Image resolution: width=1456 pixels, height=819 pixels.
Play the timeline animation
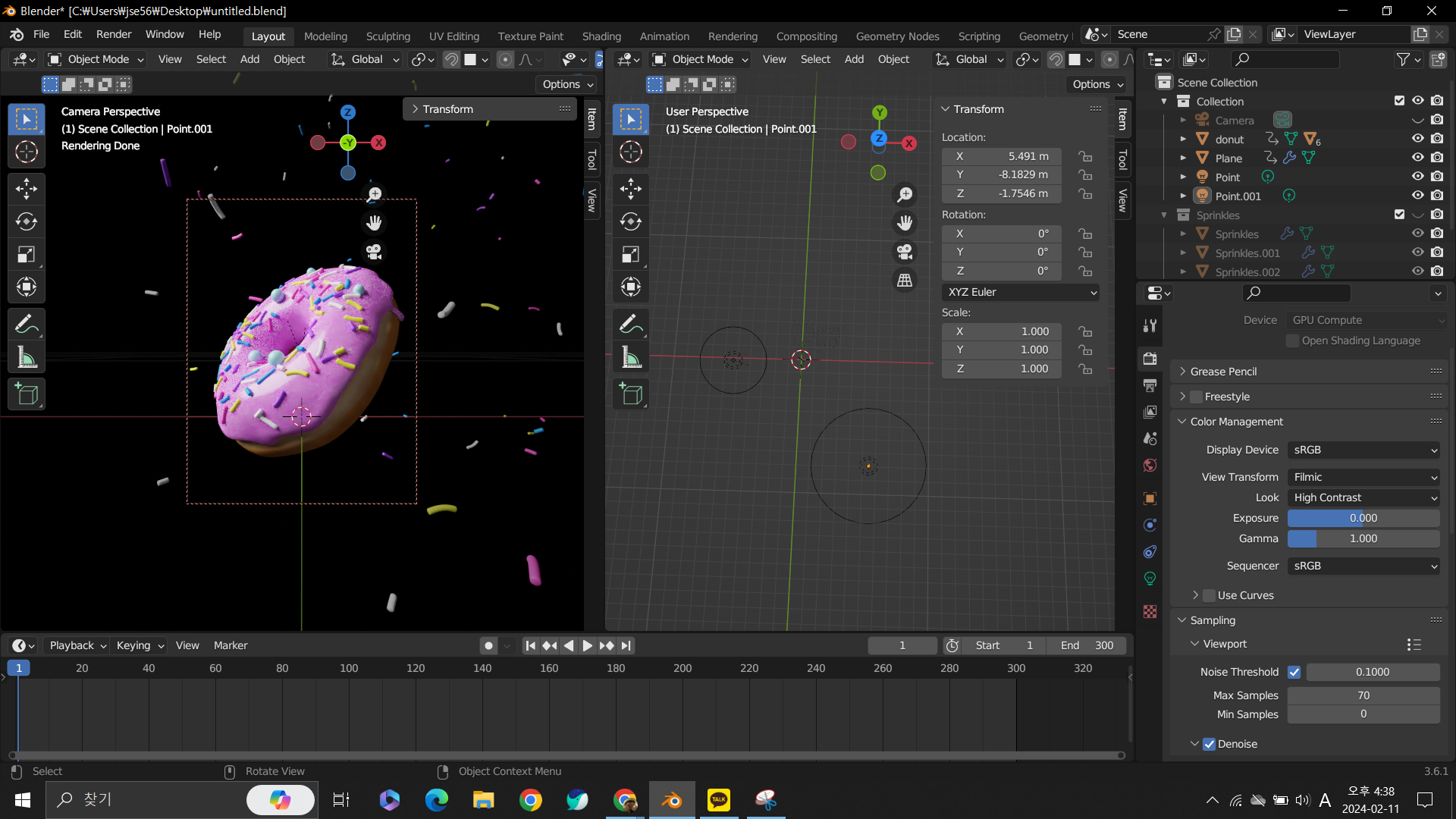coord(587,645)
